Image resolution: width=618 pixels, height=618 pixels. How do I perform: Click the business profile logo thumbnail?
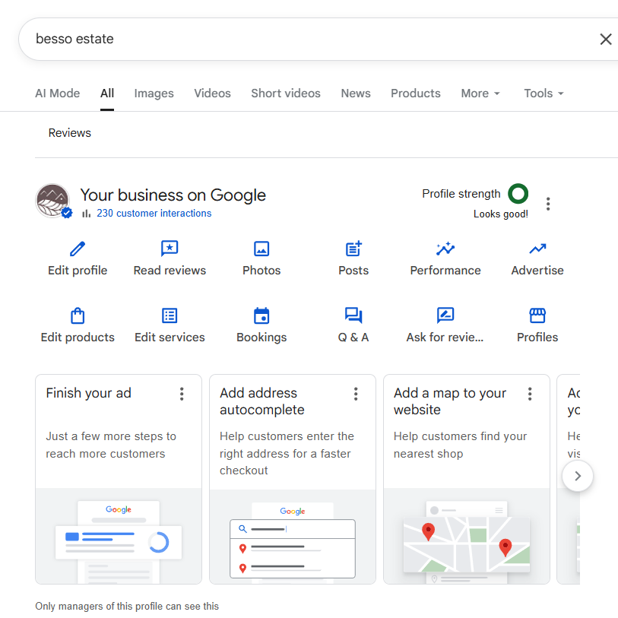[52, 201]
